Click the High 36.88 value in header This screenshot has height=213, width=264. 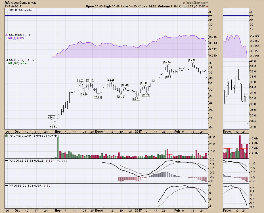coord(112,7)
